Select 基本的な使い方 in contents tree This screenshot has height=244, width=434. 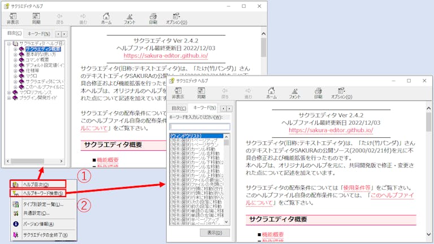coord(41,54)
